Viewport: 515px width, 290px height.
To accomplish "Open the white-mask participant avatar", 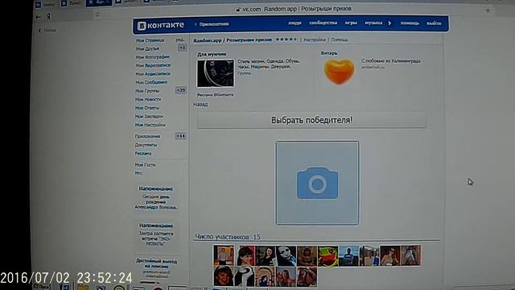I will point(286,256).
